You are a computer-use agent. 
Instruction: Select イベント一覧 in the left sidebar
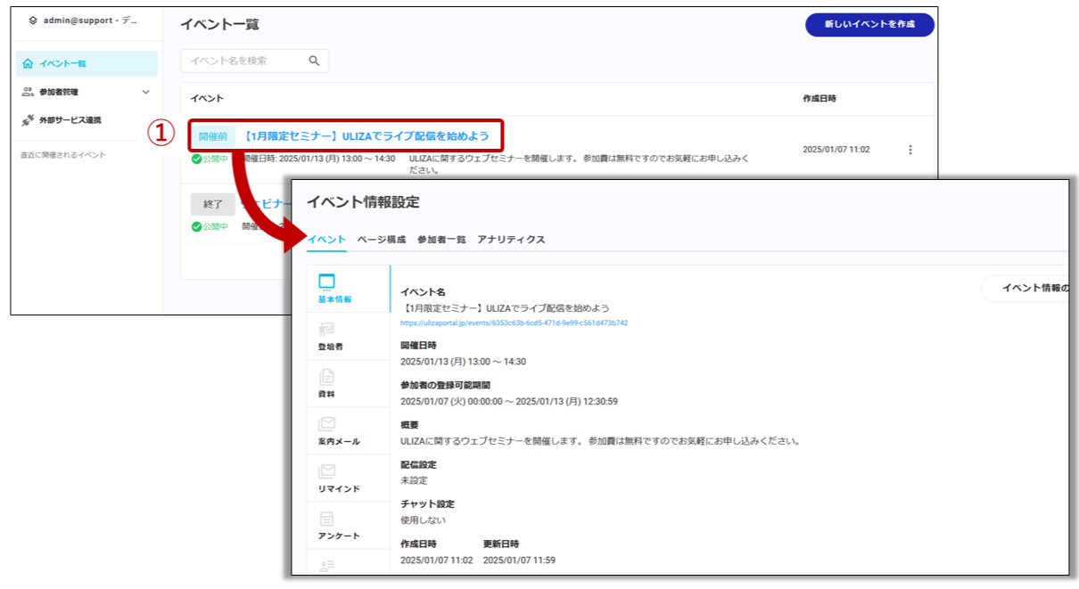[86, 63]
